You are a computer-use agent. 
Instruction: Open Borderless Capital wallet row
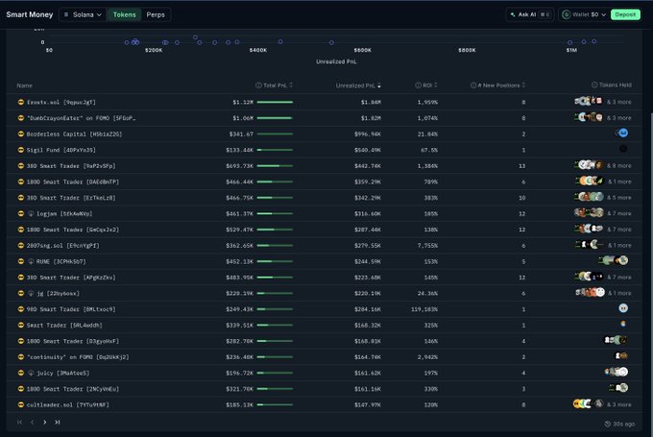324,134
